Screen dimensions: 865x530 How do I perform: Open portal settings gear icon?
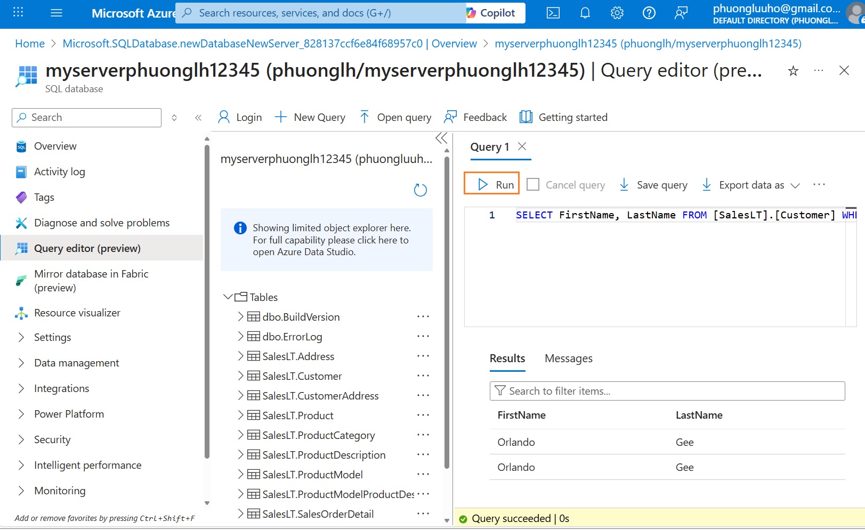(617, 13)
